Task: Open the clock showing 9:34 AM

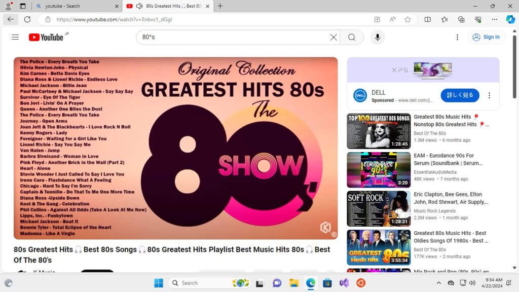Action: pyautogui.click(x=492, y=283)
